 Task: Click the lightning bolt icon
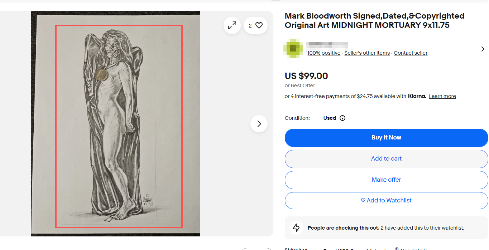[x=296, y=228]
